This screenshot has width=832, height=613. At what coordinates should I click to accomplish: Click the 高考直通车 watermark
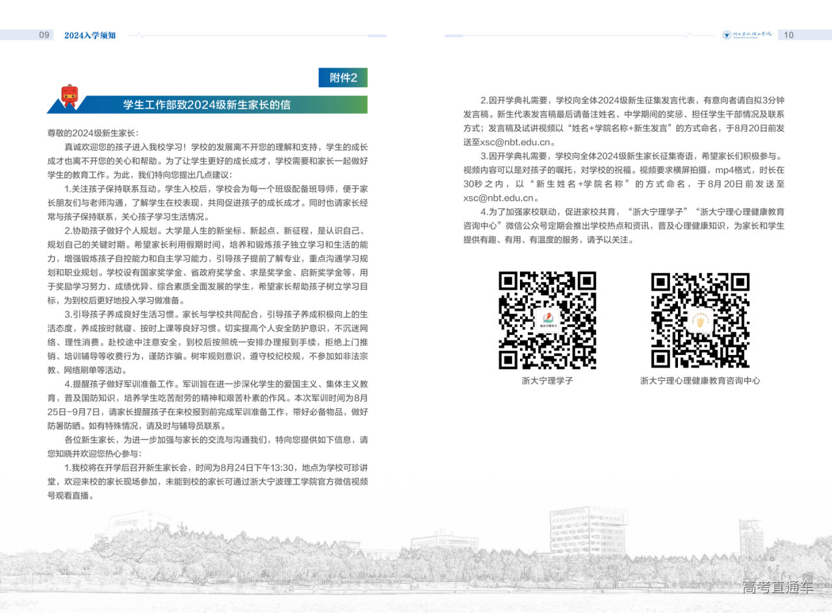point(777,587)
